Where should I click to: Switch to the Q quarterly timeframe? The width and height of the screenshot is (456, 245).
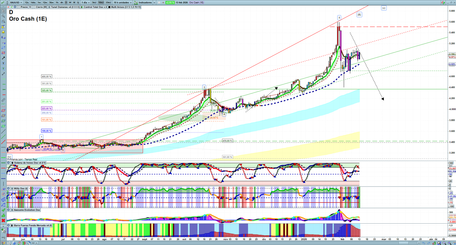pos(78,3)
